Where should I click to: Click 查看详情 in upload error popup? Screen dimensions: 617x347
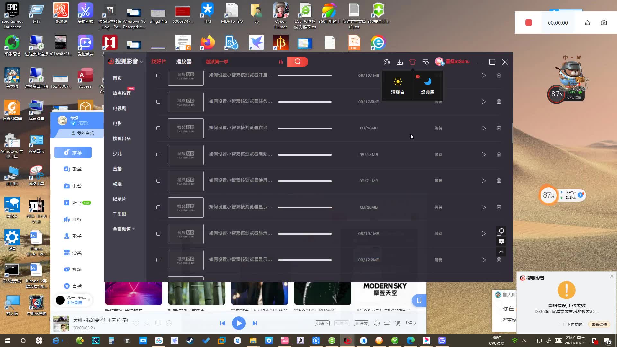tap(599, 325)
